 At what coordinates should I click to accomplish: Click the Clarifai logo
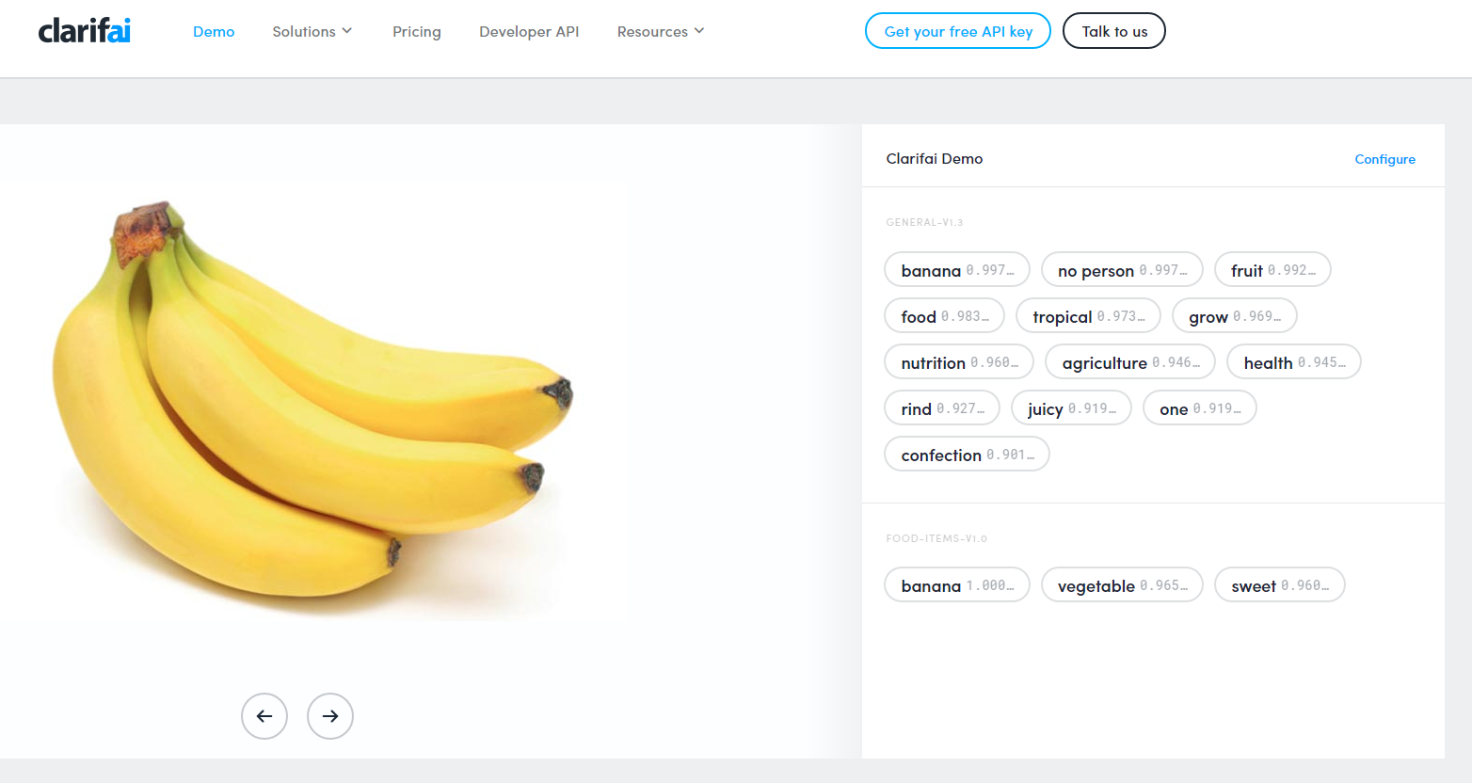coord(85,31)
